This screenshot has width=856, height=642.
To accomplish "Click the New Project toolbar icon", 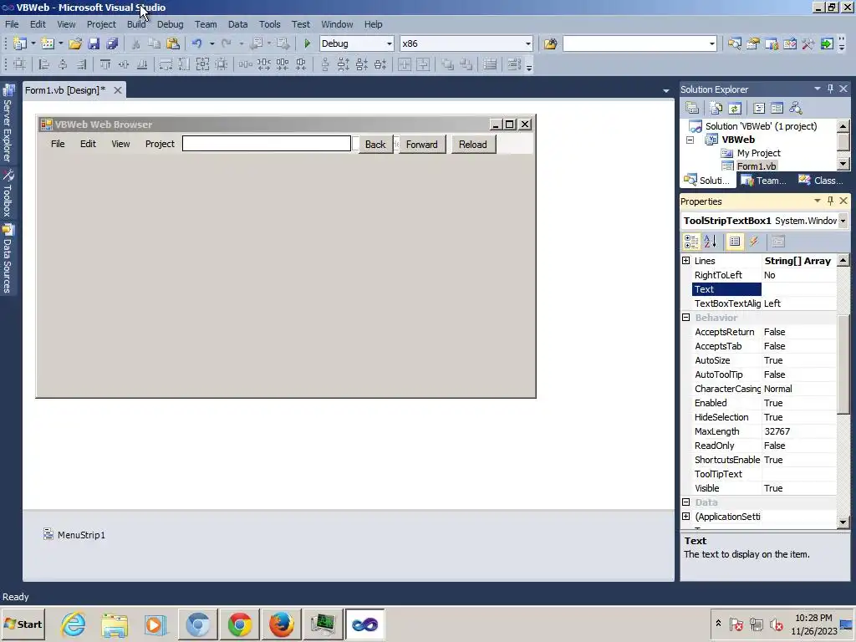I will [x=20, y=43].
